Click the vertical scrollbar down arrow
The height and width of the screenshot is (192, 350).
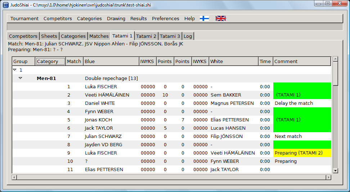335,170
